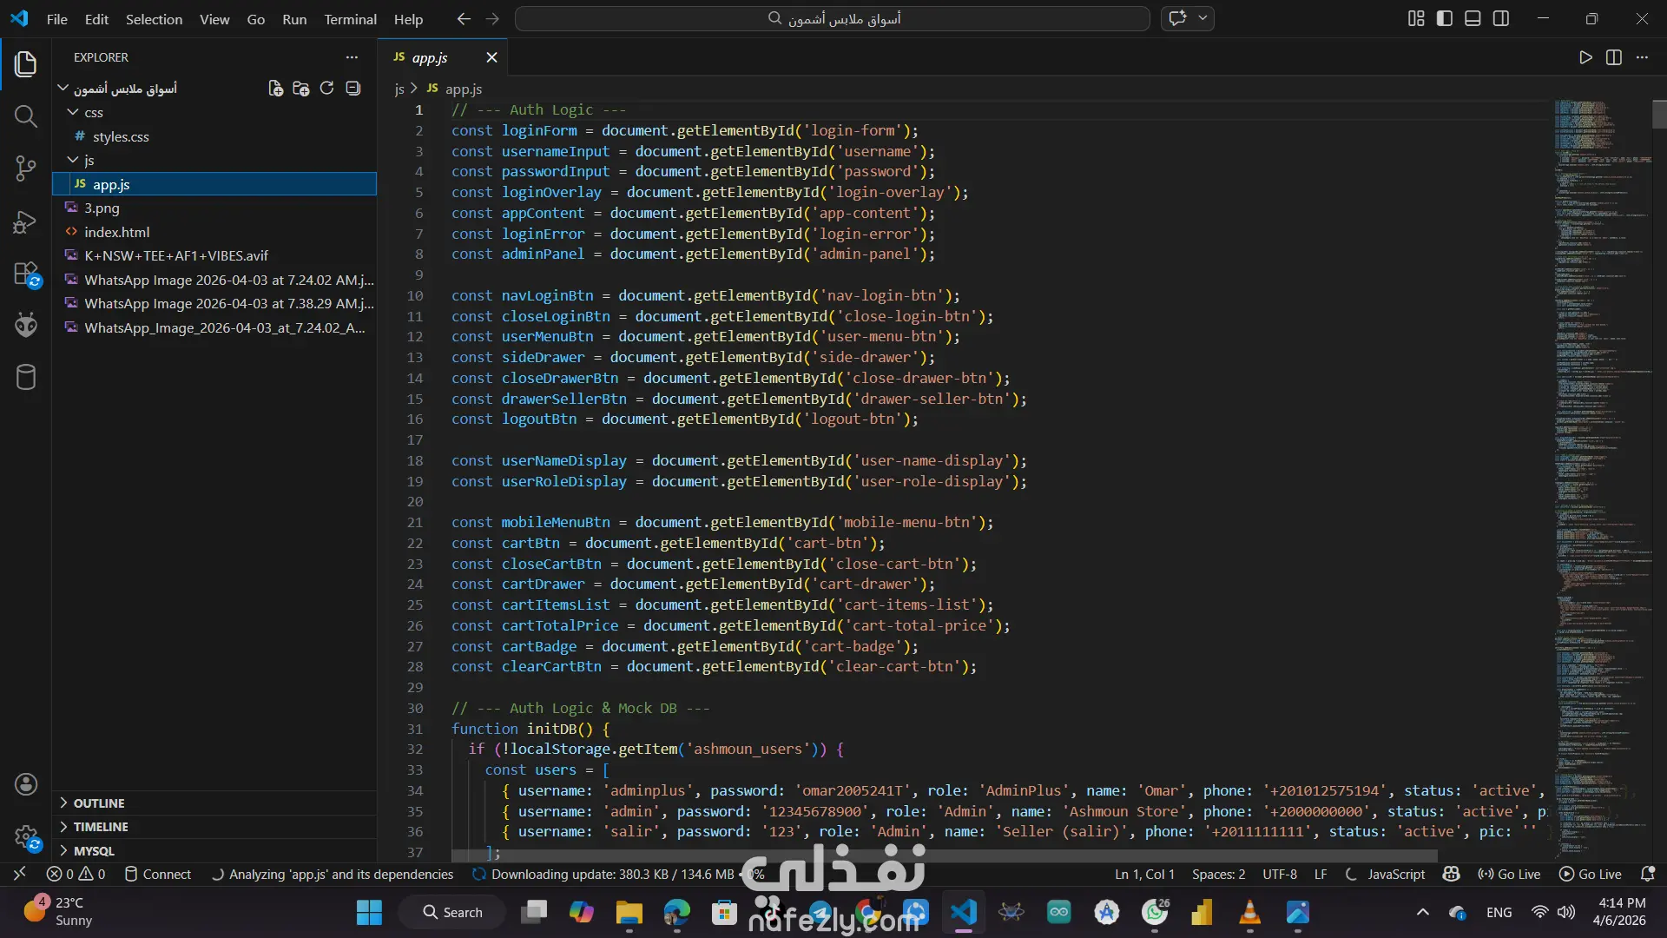The image size is (1667, 938).
Task: Click Go Live in status bar
Action: point(1510,875)
